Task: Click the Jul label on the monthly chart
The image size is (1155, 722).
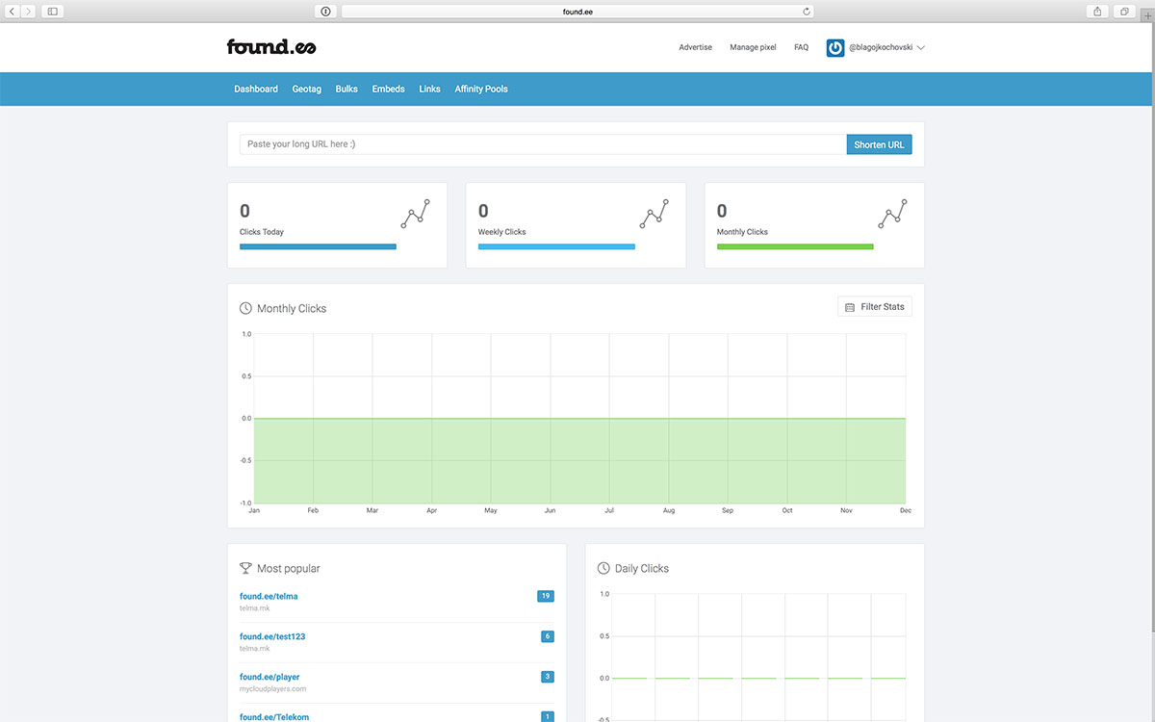Action: 609,510
